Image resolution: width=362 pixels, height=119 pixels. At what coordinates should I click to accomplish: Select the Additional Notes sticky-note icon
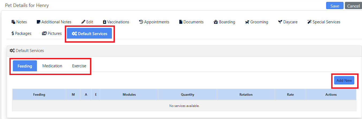(39, 22)
